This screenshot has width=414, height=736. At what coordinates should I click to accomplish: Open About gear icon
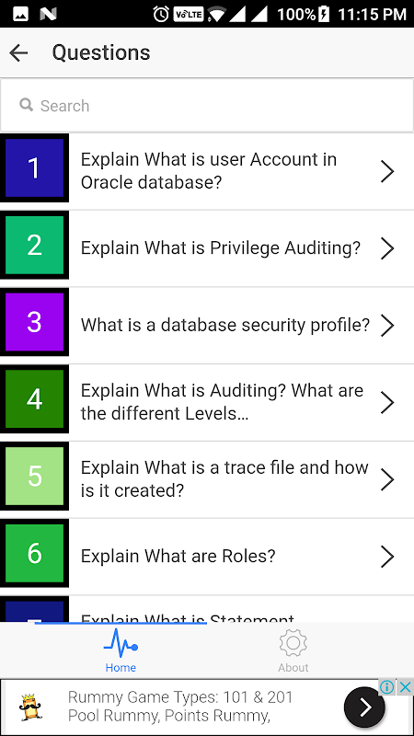pyautogui.click(x=293, y=643)
